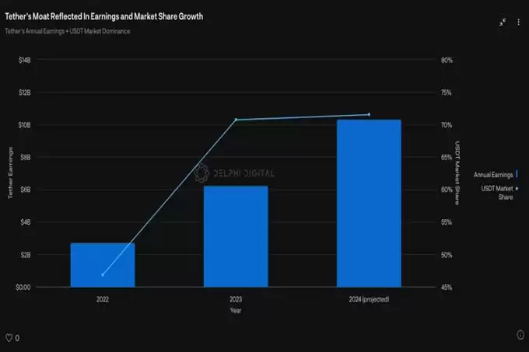The image size is (529, 352).
Task: Select the 2024 projected earnings bar
Action: (369, 203)
